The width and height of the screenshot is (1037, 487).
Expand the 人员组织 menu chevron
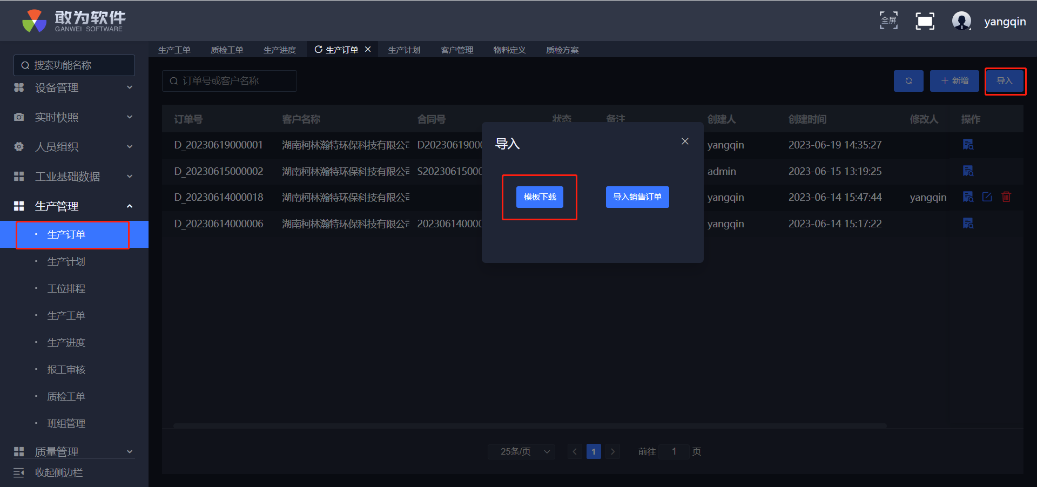coord(130,147)
